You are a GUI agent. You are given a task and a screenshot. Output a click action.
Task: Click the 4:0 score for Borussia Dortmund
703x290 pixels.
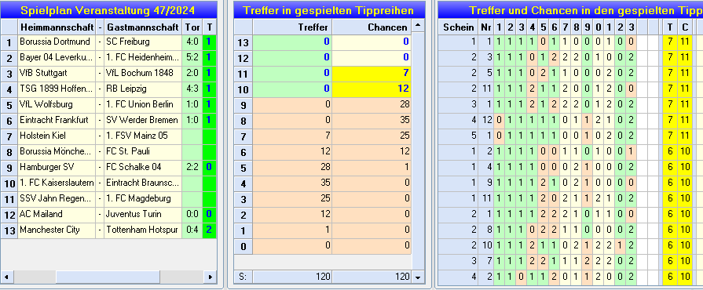click(x=192, y=42)
